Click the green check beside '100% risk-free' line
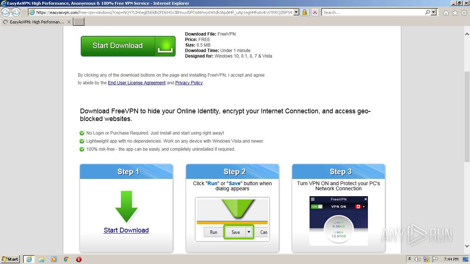 point(82,149)
